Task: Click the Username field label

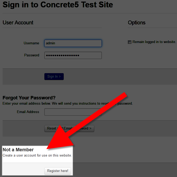Action: click(31, 43)
